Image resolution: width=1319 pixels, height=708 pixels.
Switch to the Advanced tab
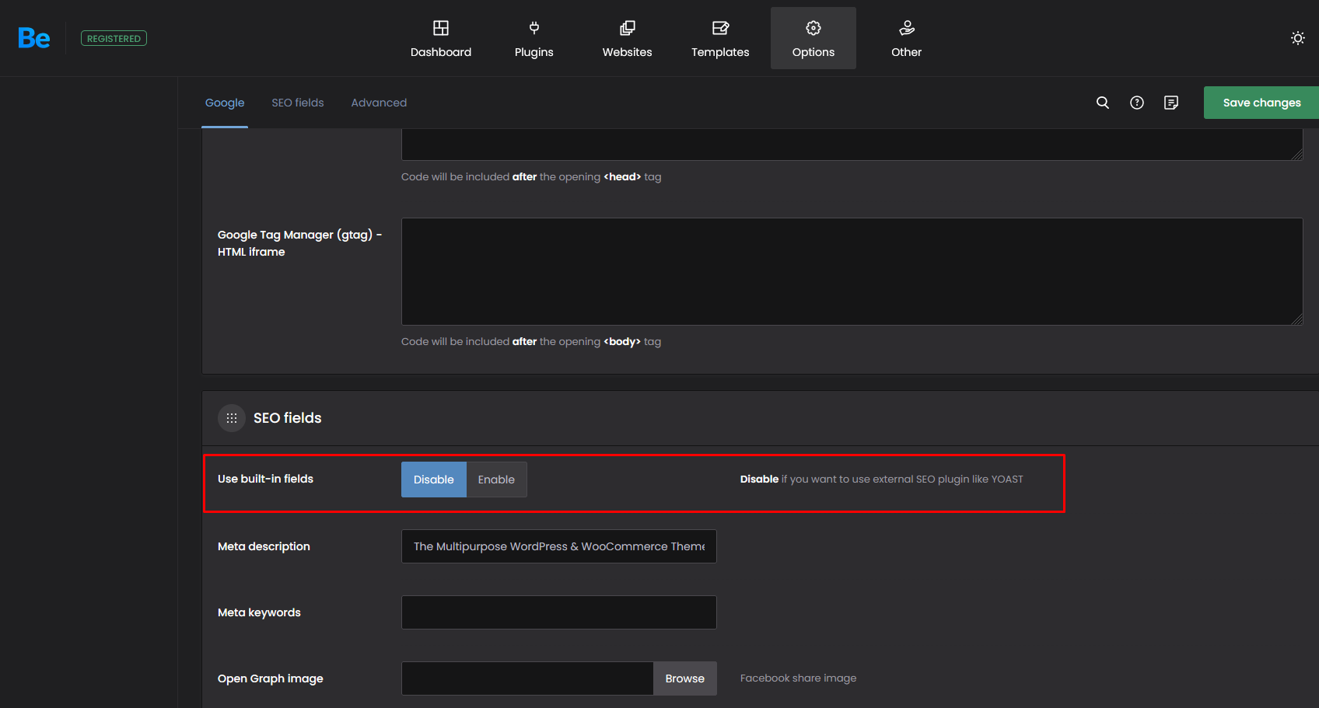tap(379, 103)
